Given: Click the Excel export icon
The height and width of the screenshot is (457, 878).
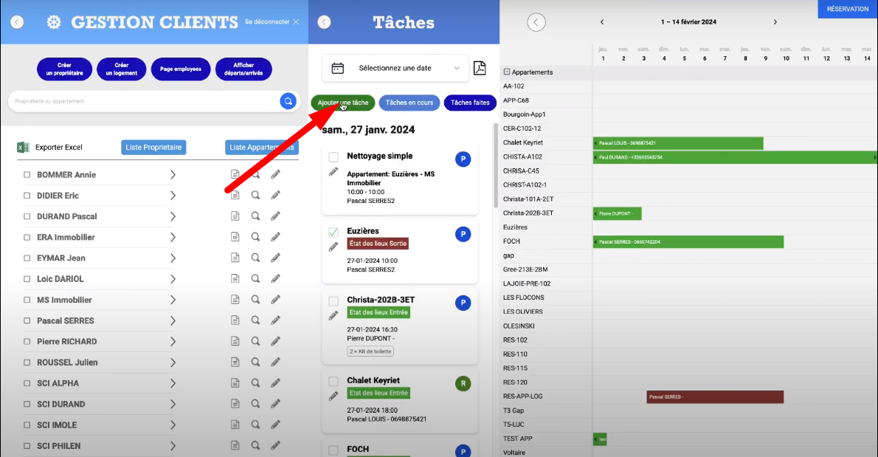Looking at the screenshot, I should [23, 148].
